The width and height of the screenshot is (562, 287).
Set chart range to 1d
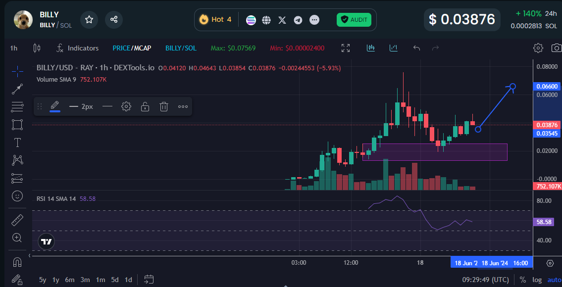point(128,280)
